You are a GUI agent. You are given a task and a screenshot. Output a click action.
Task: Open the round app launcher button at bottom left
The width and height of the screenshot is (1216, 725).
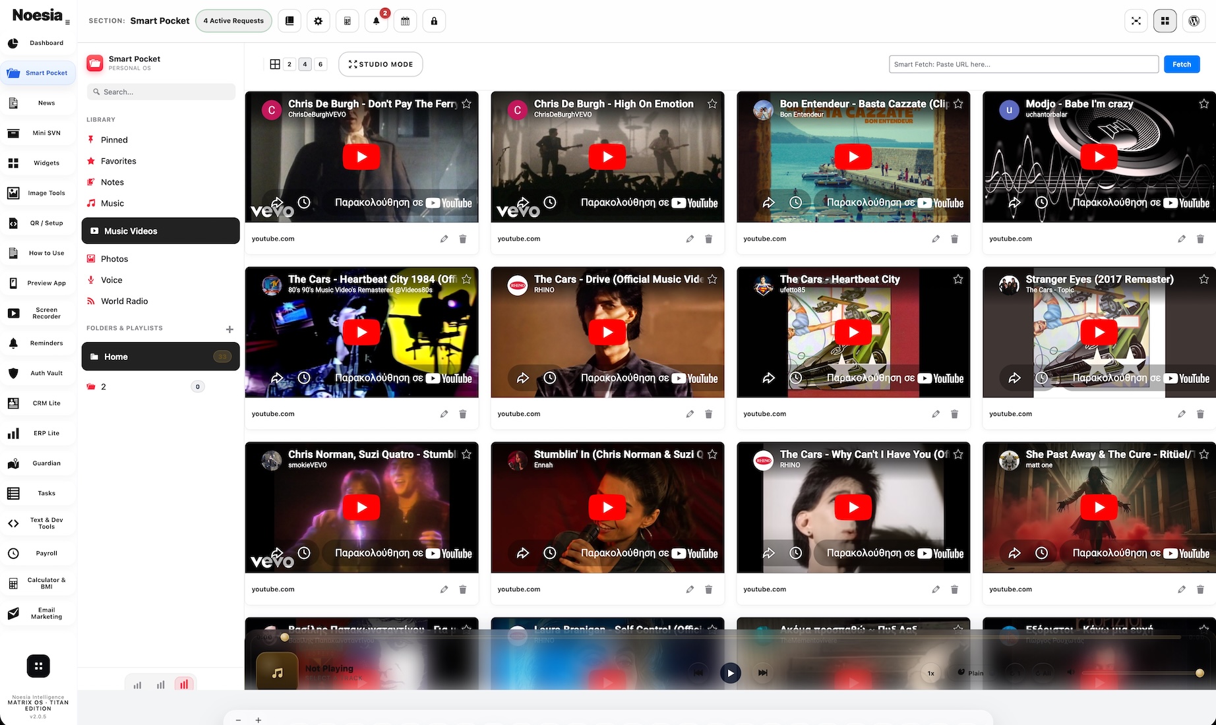tap(38, 666)
